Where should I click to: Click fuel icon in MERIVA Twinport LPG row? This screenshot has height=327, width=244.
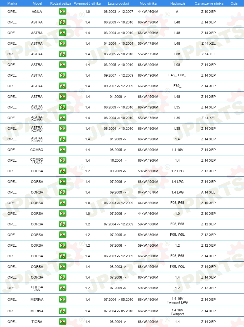click(x=63, y=300)
